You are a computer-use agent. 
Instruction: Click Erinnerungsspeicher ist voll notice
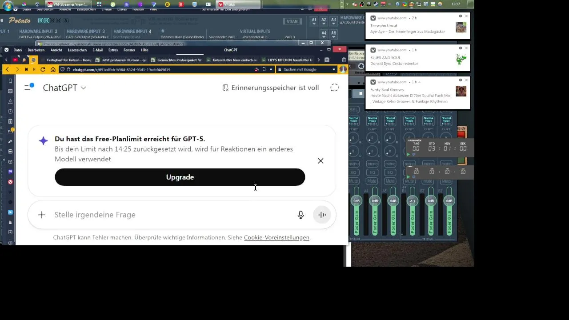click(270, 88)
